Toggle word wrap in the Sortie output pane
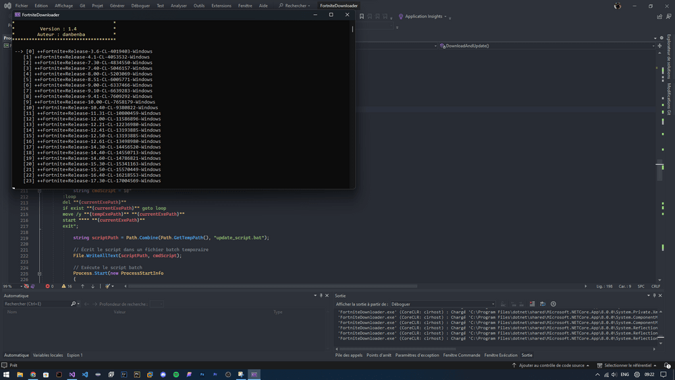The image size is (675, 380). coord(543,304)
